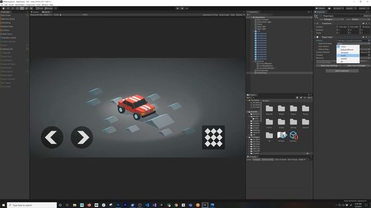Select the Transform tool
Image resolution: width=371 pixels, height=208 pixels.
(27, 8)
